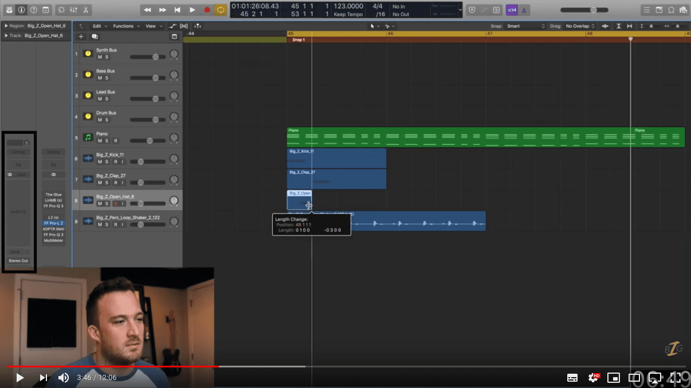Open Quick Help question mark icon
This screenshot has height=388, width=691.
(x=33, y=10)
